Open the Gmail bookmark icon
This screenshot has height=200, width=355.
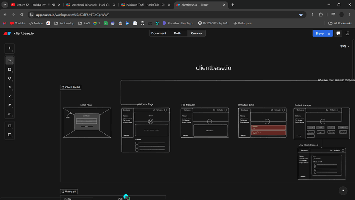point(5,23)
